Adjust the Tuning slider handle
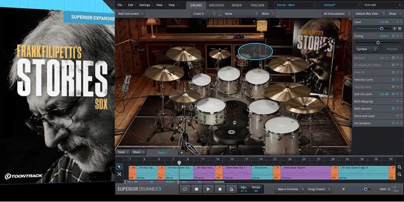 click(x=378, y=43)
